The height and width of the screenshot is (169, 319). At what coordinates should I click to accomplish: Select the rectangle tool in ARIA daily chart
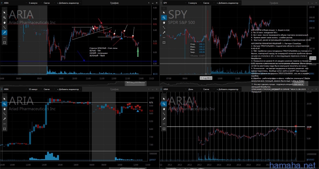point(164,129)
